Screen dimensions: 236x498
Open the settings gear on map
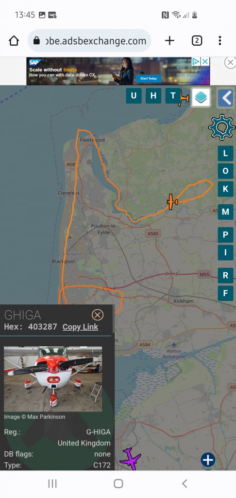pyautogui.click(x=222, y=127)
